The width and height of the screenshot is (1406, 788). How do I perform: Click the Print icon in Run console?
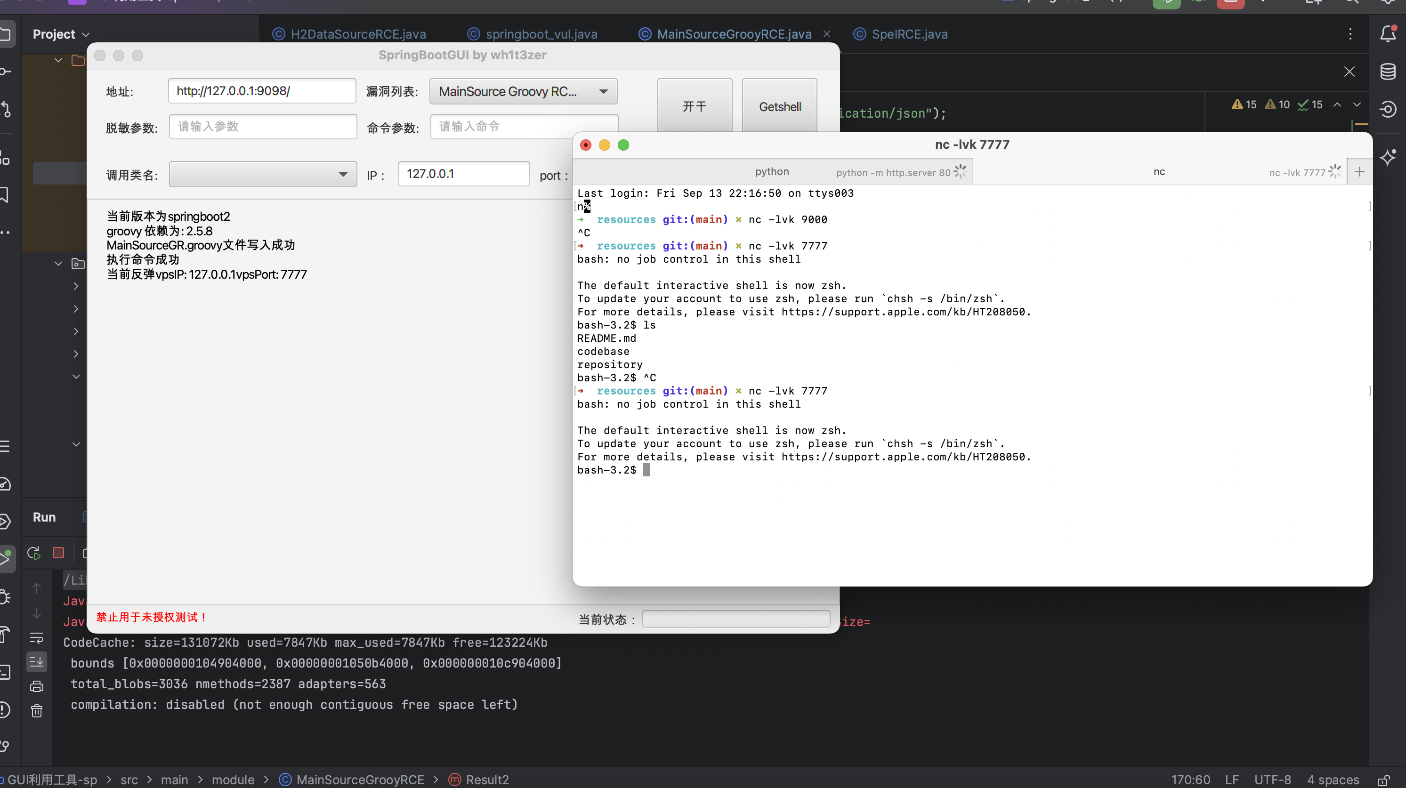coord(37,686)
